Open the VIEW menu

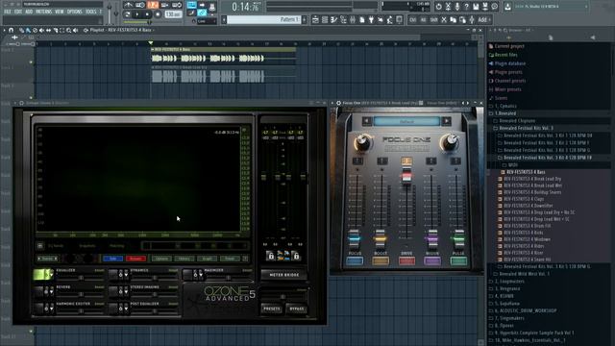coord(60,12)
